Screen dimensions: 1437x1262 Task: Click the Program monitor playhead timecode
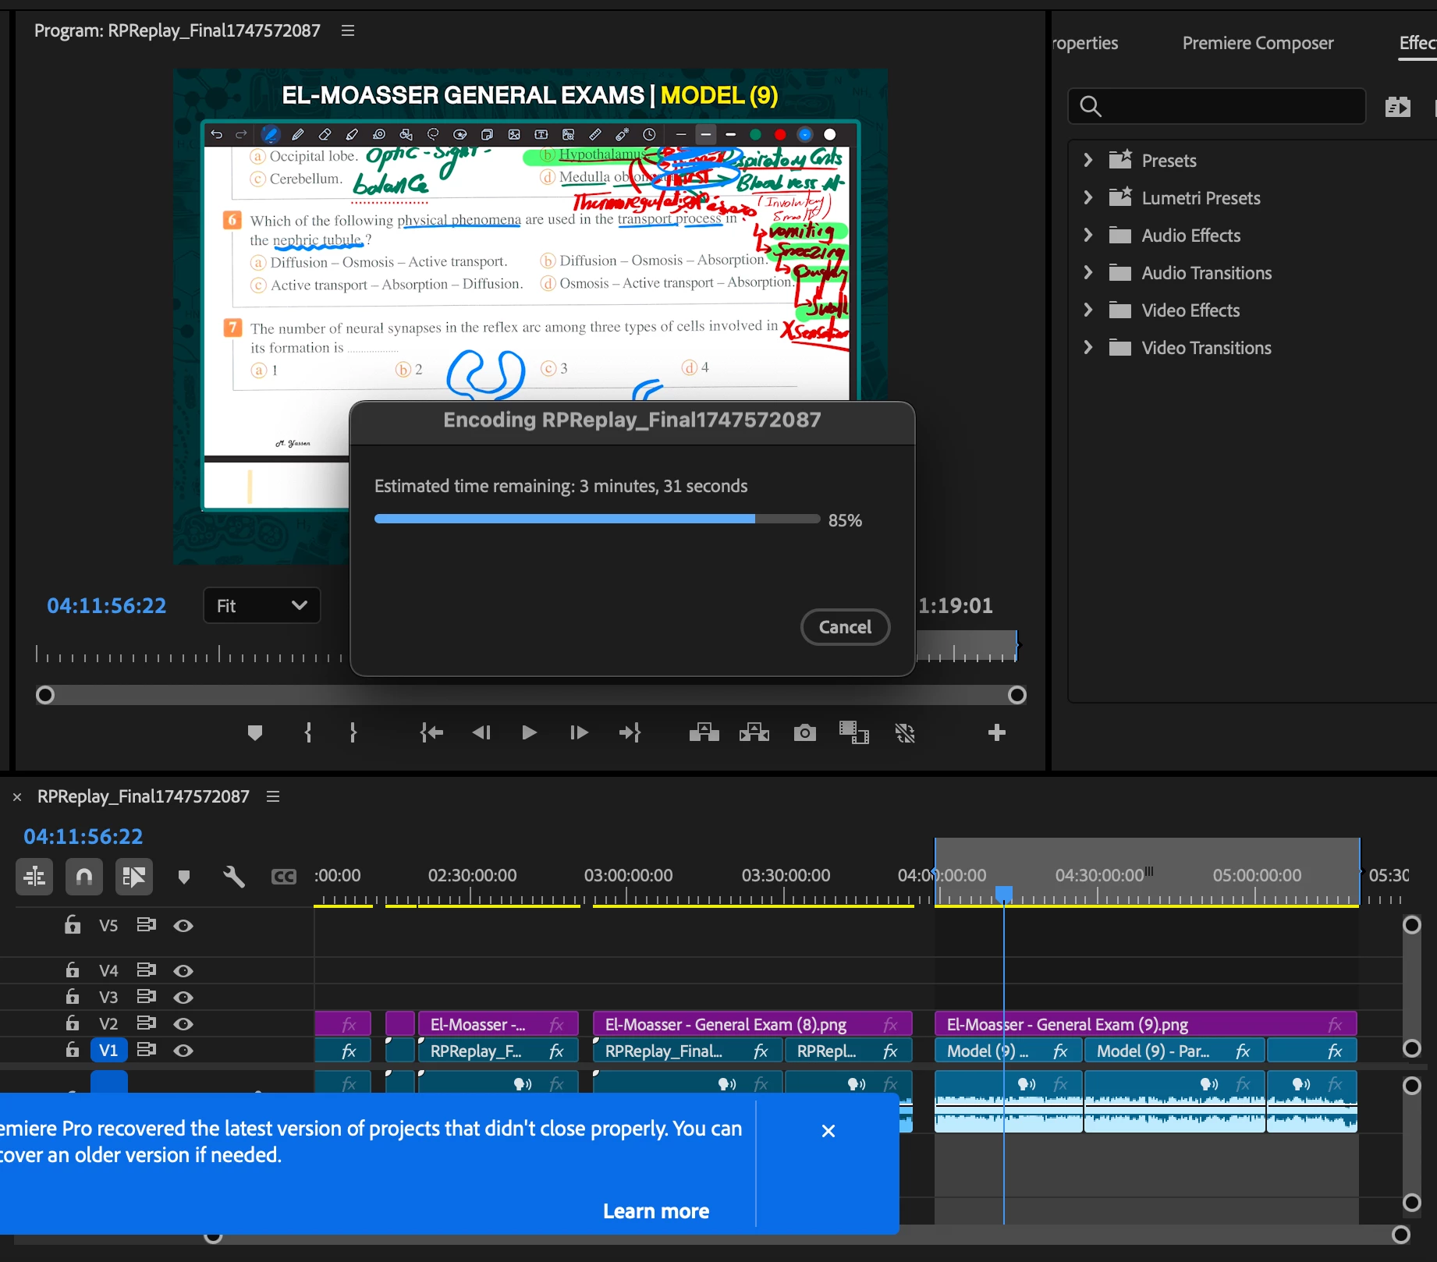click(x=107, y=606)
